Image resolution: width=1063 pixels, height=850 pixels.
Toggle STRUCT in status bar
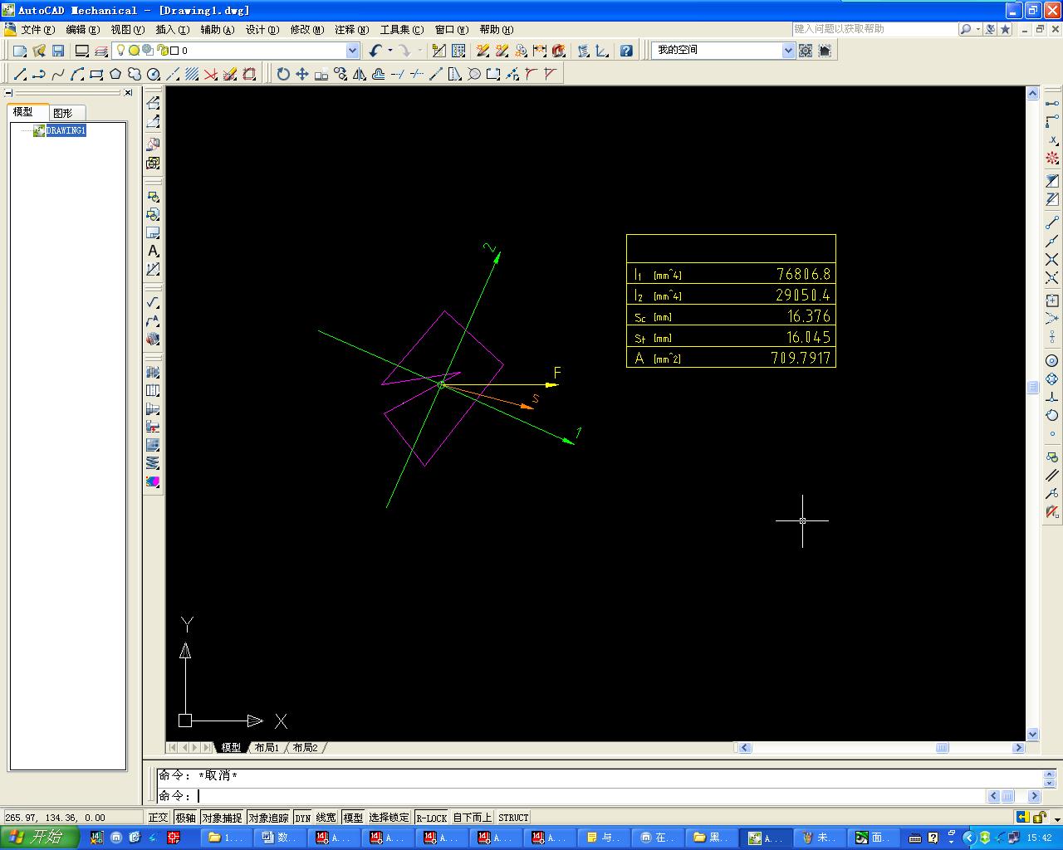click(x=513, y=818)
